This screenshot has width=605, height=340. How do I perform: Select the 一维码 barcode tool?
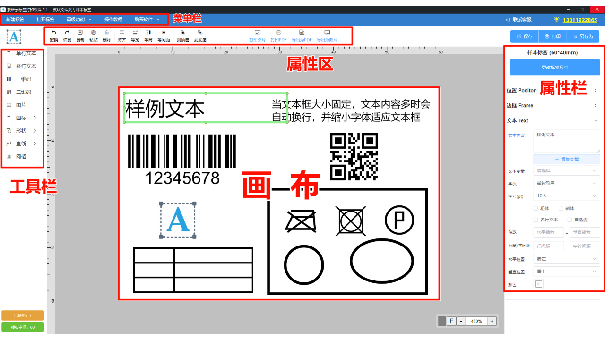pos(21,79)
